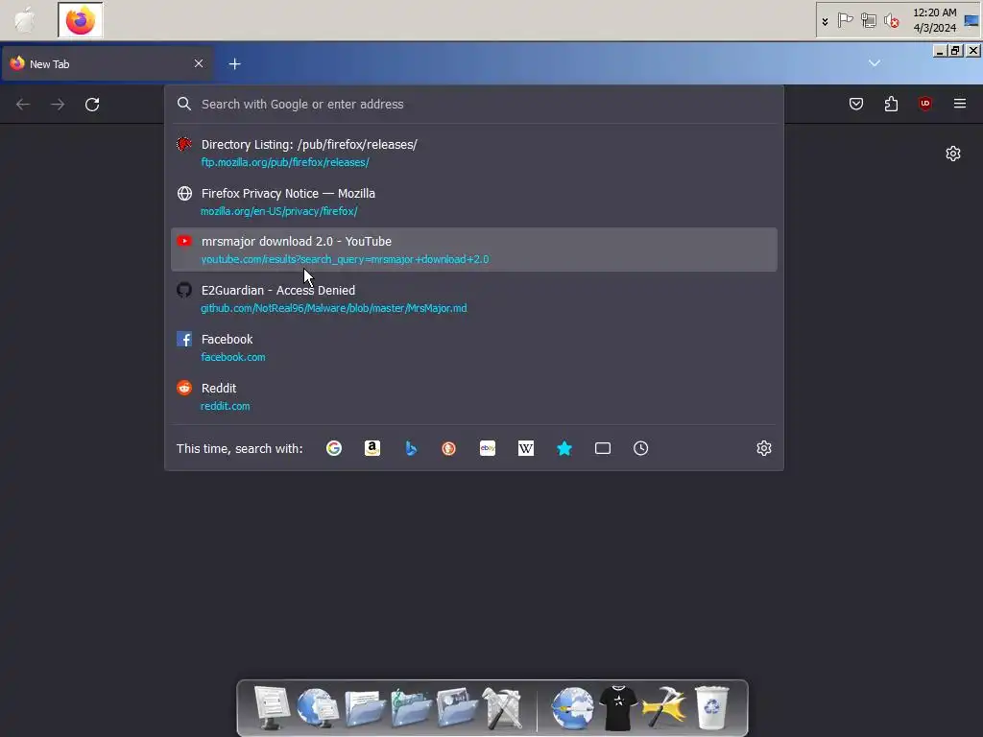Open a new tab with plus button
983x737 pixels.
tap(234, 64)
